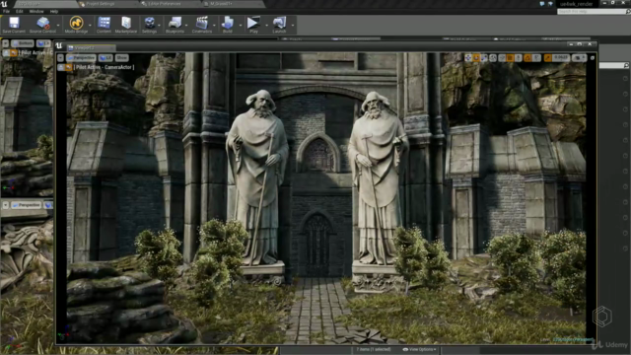
Task: Open Source Control dropdown arrow
Action: tap(58, 25)
